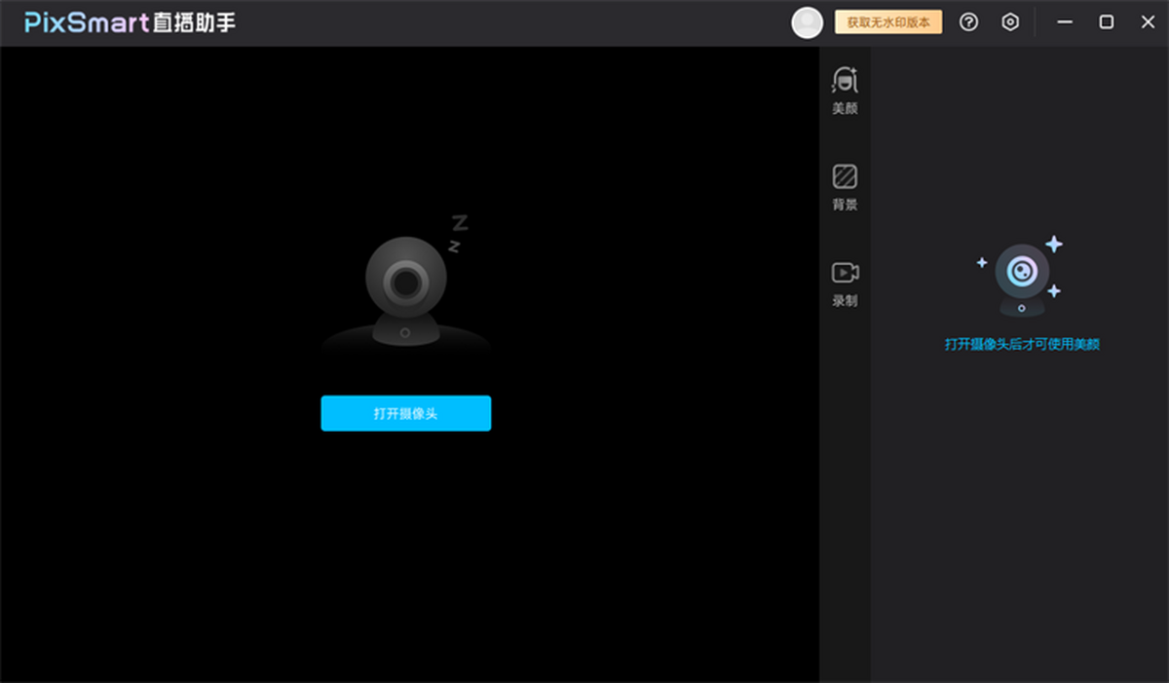
Task: Open account options via the profile circle
Action: click(807, 21)
